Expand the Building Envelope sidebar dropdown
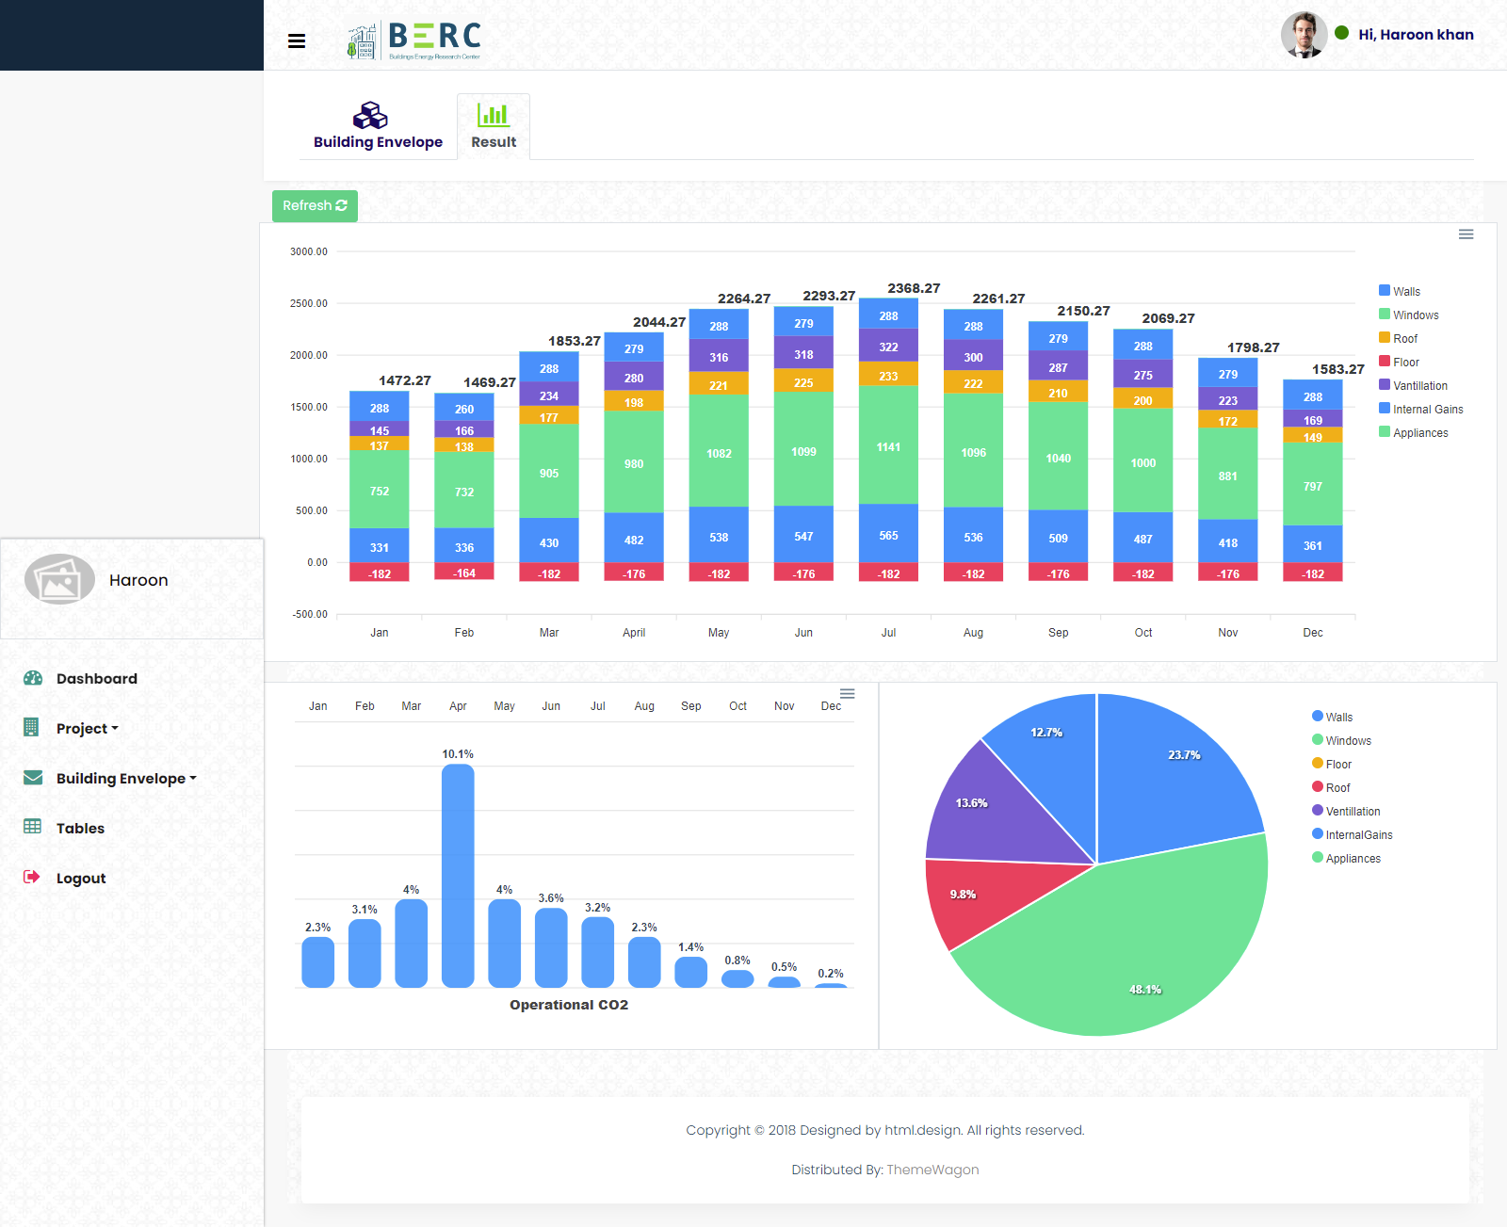 coord(125,779)
